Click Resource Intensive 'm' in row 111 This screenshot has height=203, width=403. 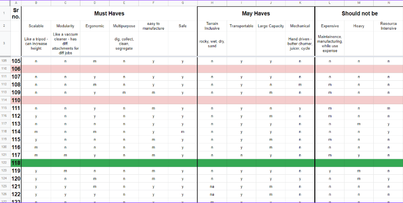388,108
